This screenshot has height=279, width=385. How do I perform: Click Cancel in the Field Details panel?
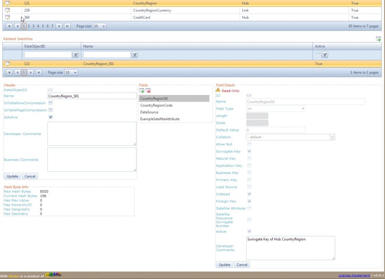pos(242,265)
